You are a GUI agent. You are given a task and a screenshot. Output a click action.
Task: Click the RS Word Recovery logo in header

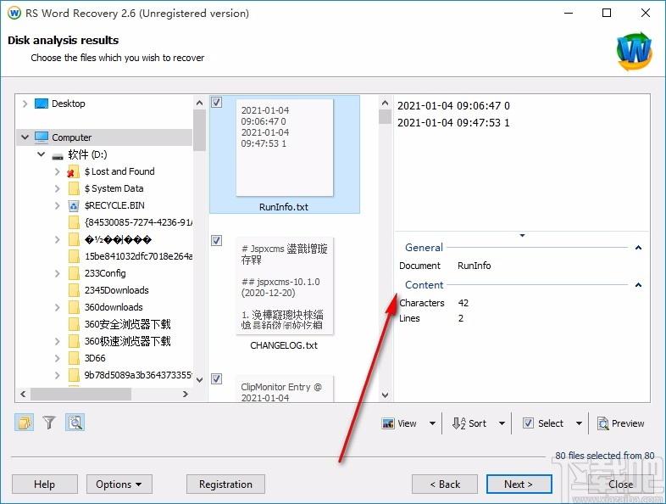(634, 52)
